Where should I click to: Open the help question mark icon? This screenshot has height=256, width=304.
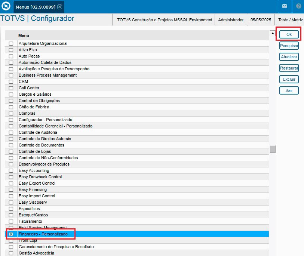tap(298, 6)
